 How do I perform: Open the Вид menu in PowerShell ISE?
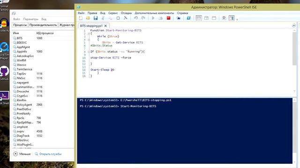coord(103,13)
